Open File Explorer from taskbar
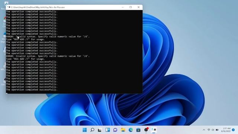 (x=123, y=130)
